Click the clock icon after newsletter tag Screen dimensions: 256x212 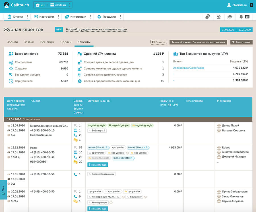(x=145, y=197)
